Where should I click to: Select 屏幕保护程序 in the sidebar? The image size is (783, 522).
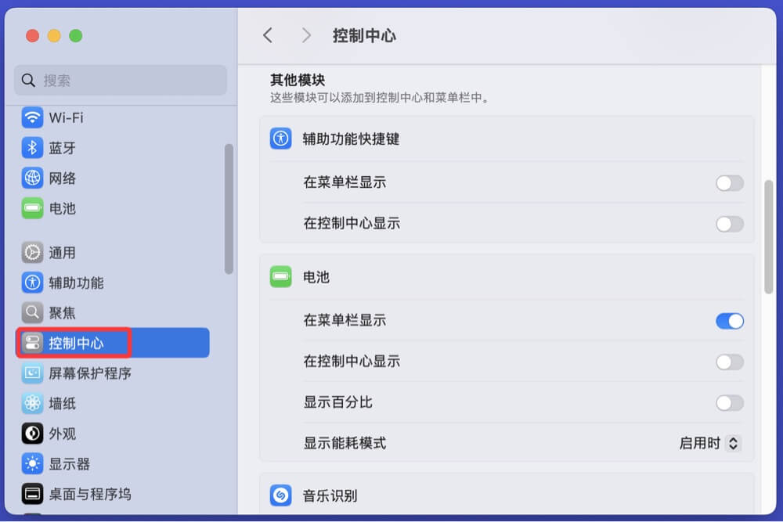(90, 373)
